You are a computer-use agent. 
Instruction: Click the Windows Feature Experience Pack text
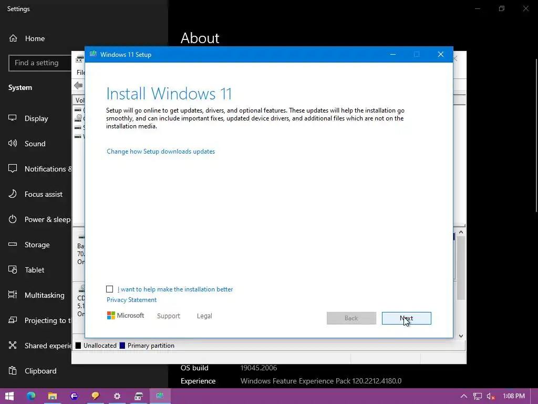coord(321,381)
